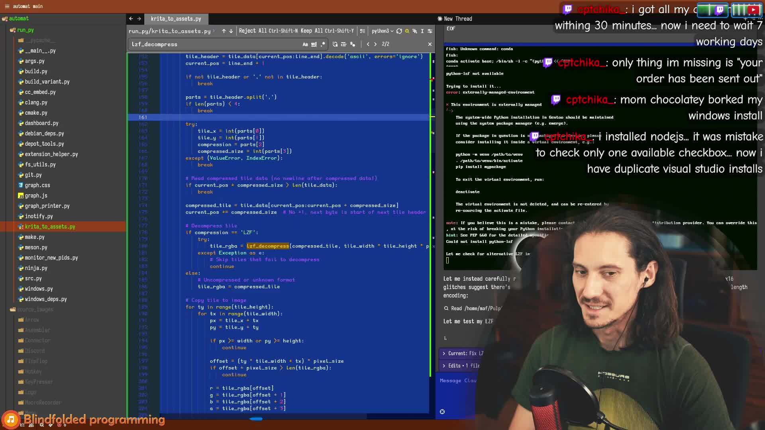
Task: Expand the Current: Fix section
Action: coord(462,353)
